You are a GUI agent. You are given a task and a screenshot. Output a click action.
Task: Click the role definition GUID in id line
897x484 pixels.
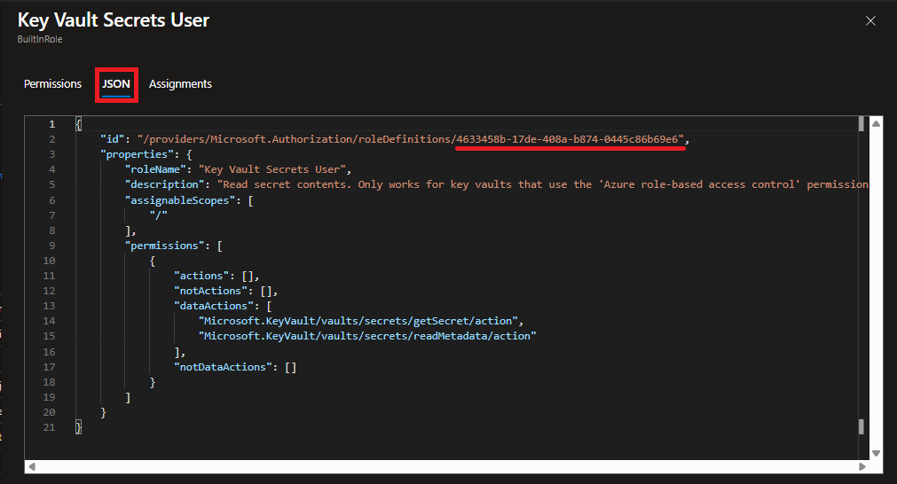(x=567, y=139)
